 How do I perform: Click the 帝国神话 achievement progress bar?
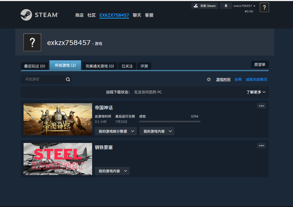click(x=170, y=122)
